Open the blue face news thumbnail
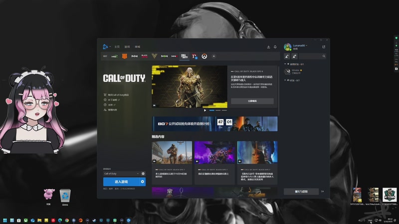Image resolution: width=399 pixels, height=224 pixels. coord(257,152)
